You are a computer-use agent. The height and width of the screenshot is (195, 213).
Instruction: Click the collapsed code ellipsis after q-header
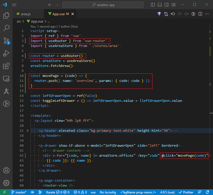click(x=176, y=131)
